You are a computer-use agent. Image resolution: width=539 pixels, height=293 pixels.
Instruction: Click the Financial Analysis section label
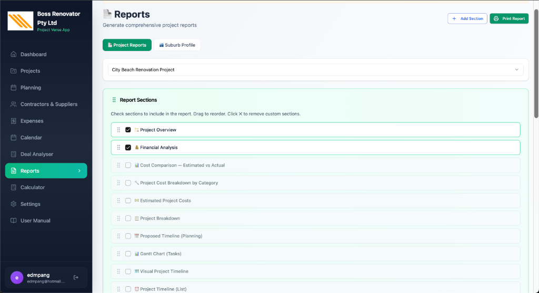(159, 148)
